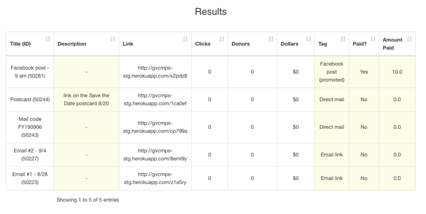Select the Mail code FY190906 title cell
Image resolution: width=426 pixels, height=214 pixels.
(30, 127)
